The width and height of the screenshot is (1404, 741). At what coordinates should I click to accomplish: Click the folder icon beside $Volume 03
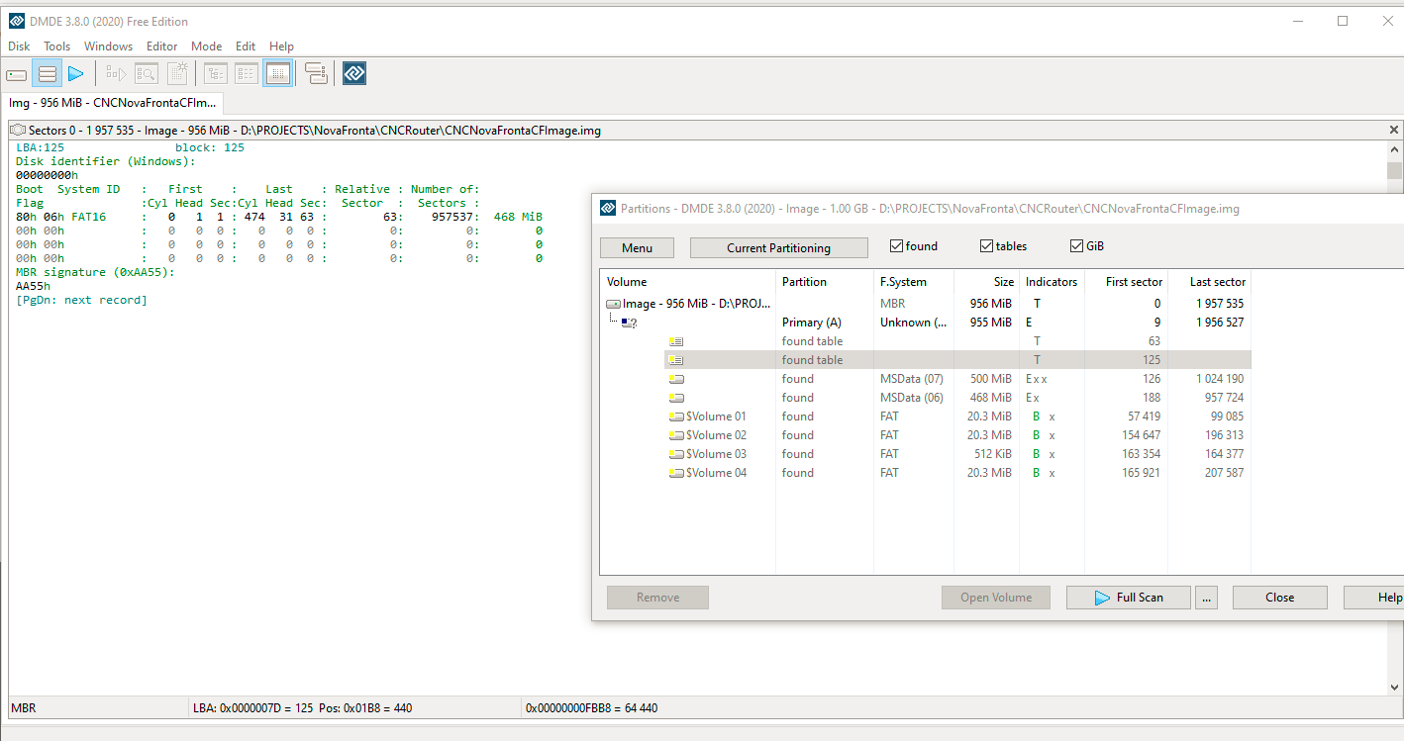(676, 454)
